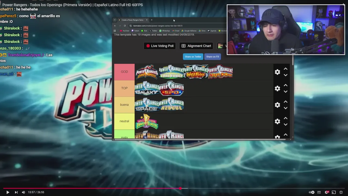Share tier list on FB
This screenshot has width=348, height=196.
(213, 57)
